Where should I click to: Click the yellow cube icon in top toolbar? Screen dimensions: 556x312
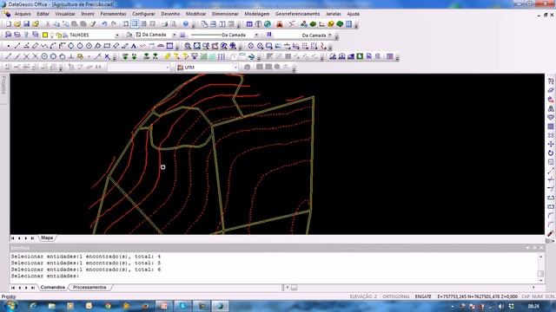point(331,24)
